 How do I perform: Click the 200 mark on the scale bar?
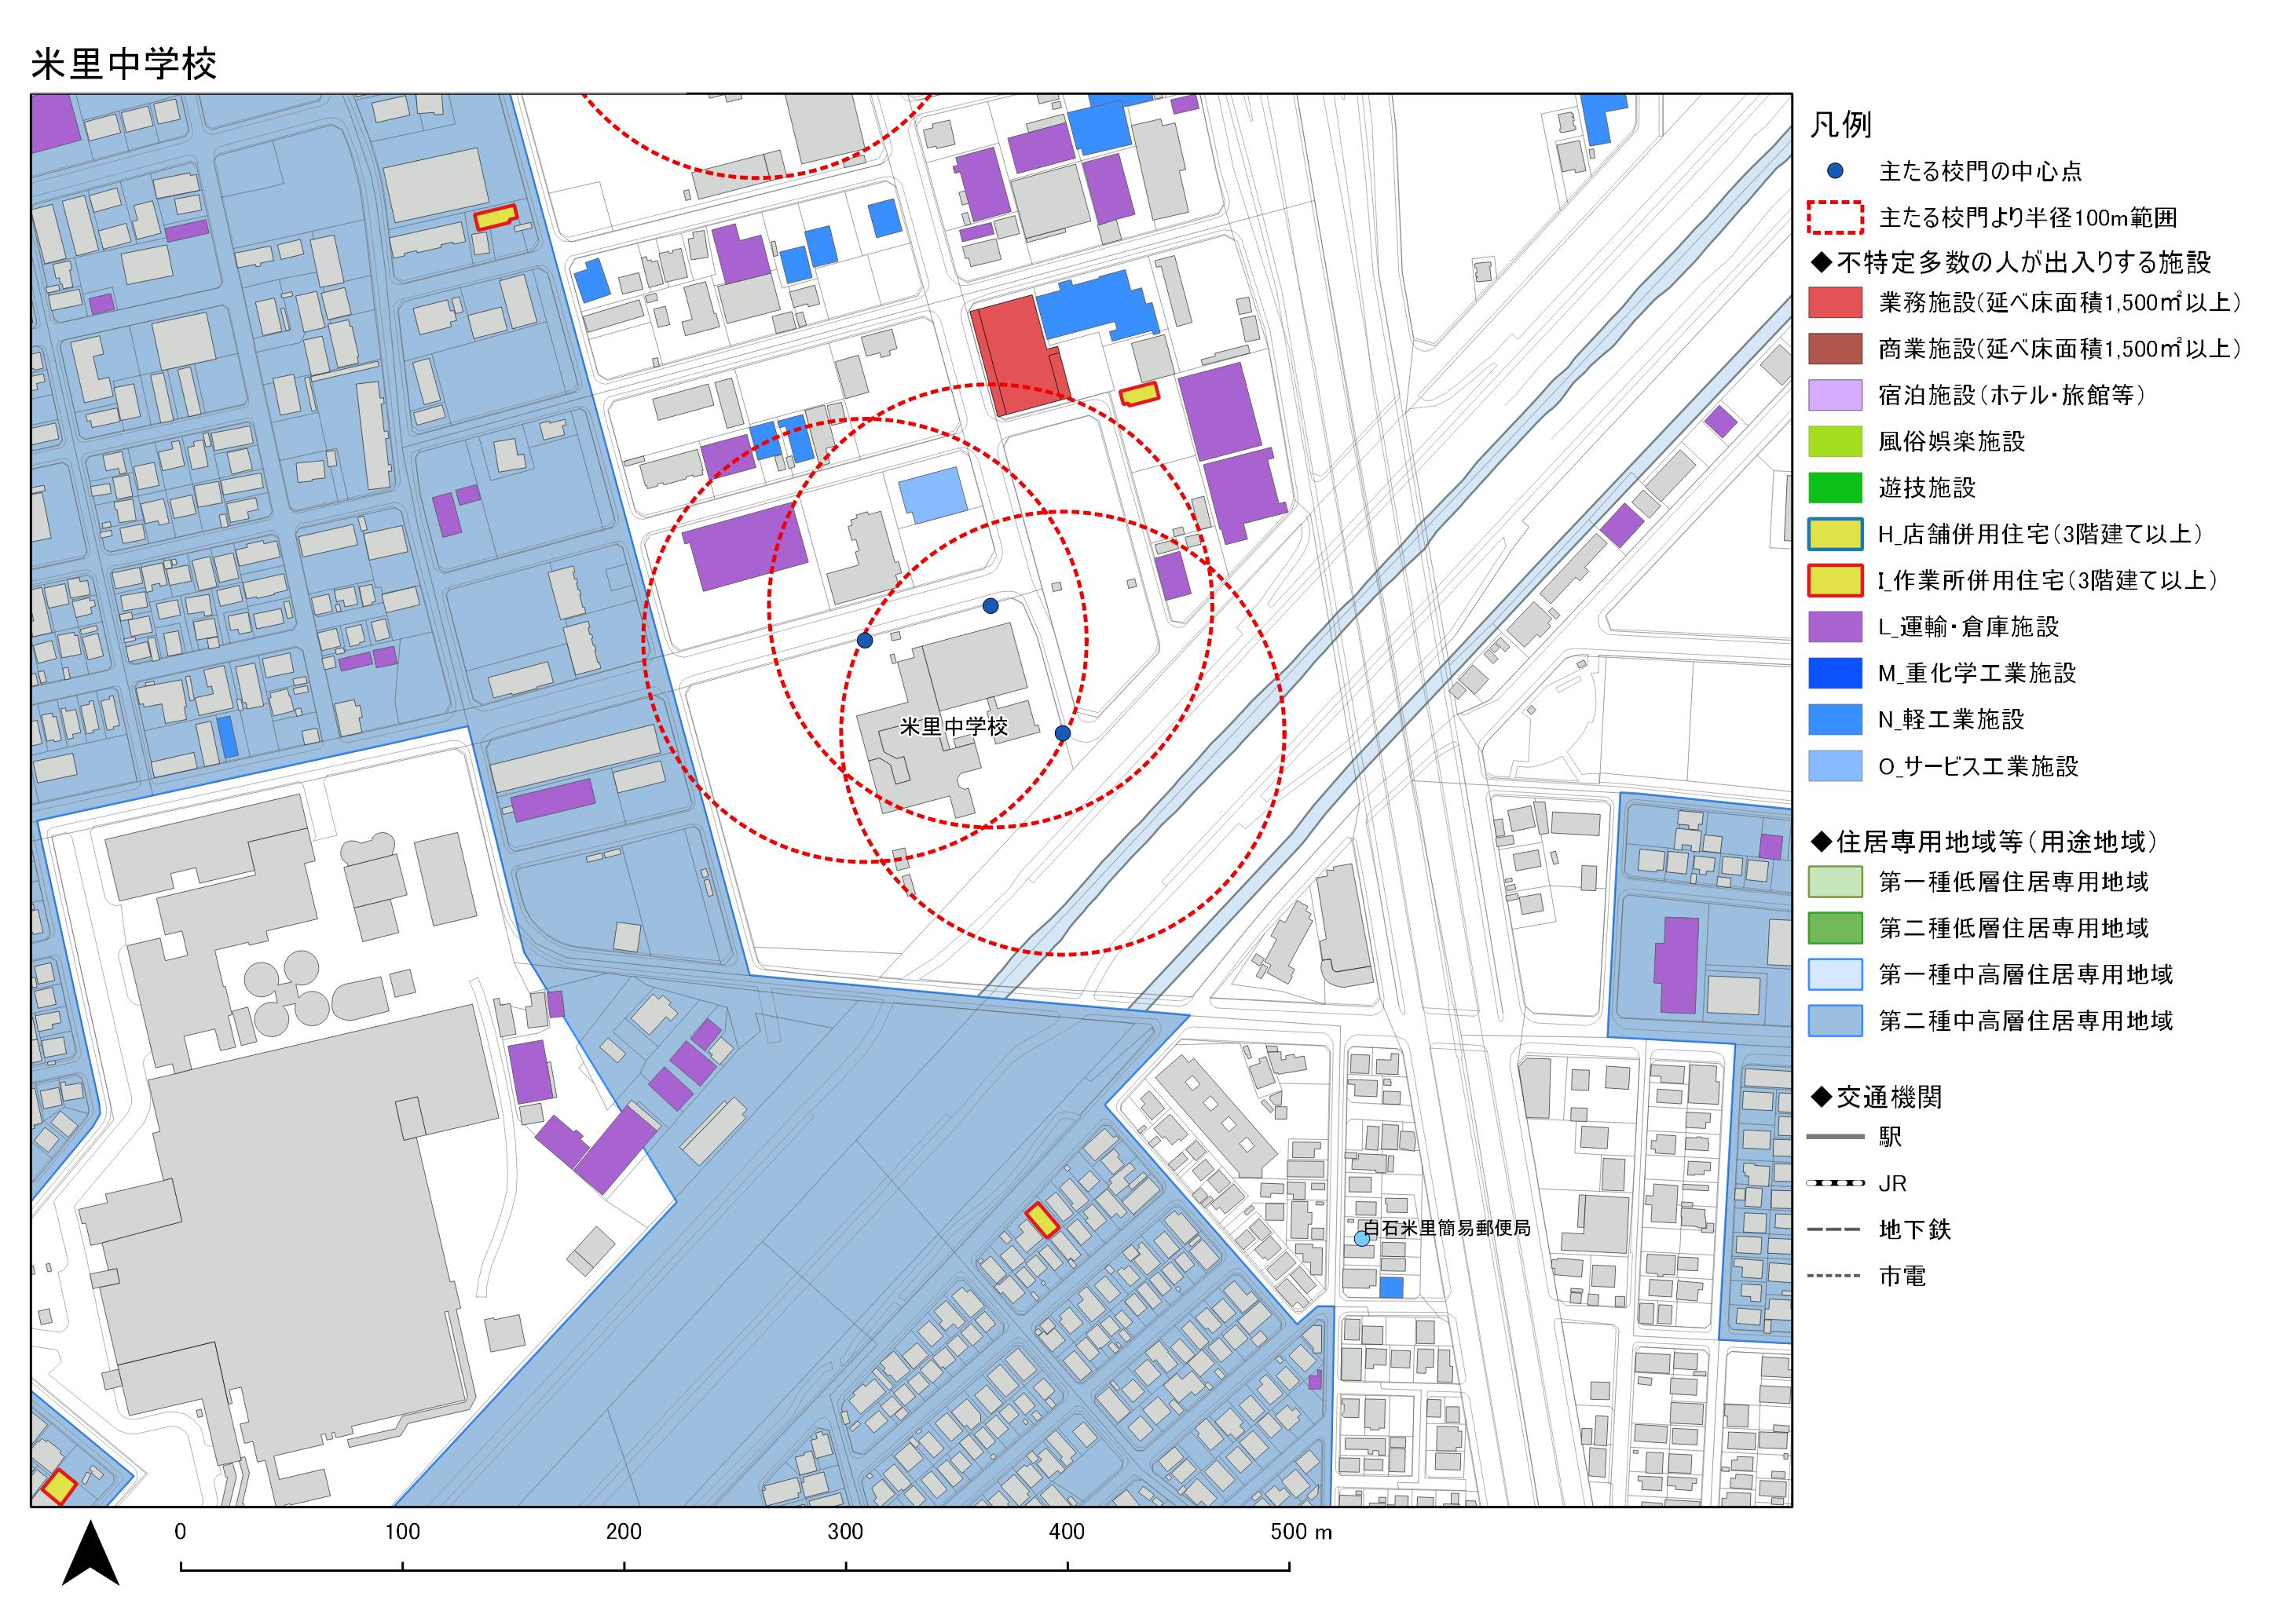tap(624, 1532)
